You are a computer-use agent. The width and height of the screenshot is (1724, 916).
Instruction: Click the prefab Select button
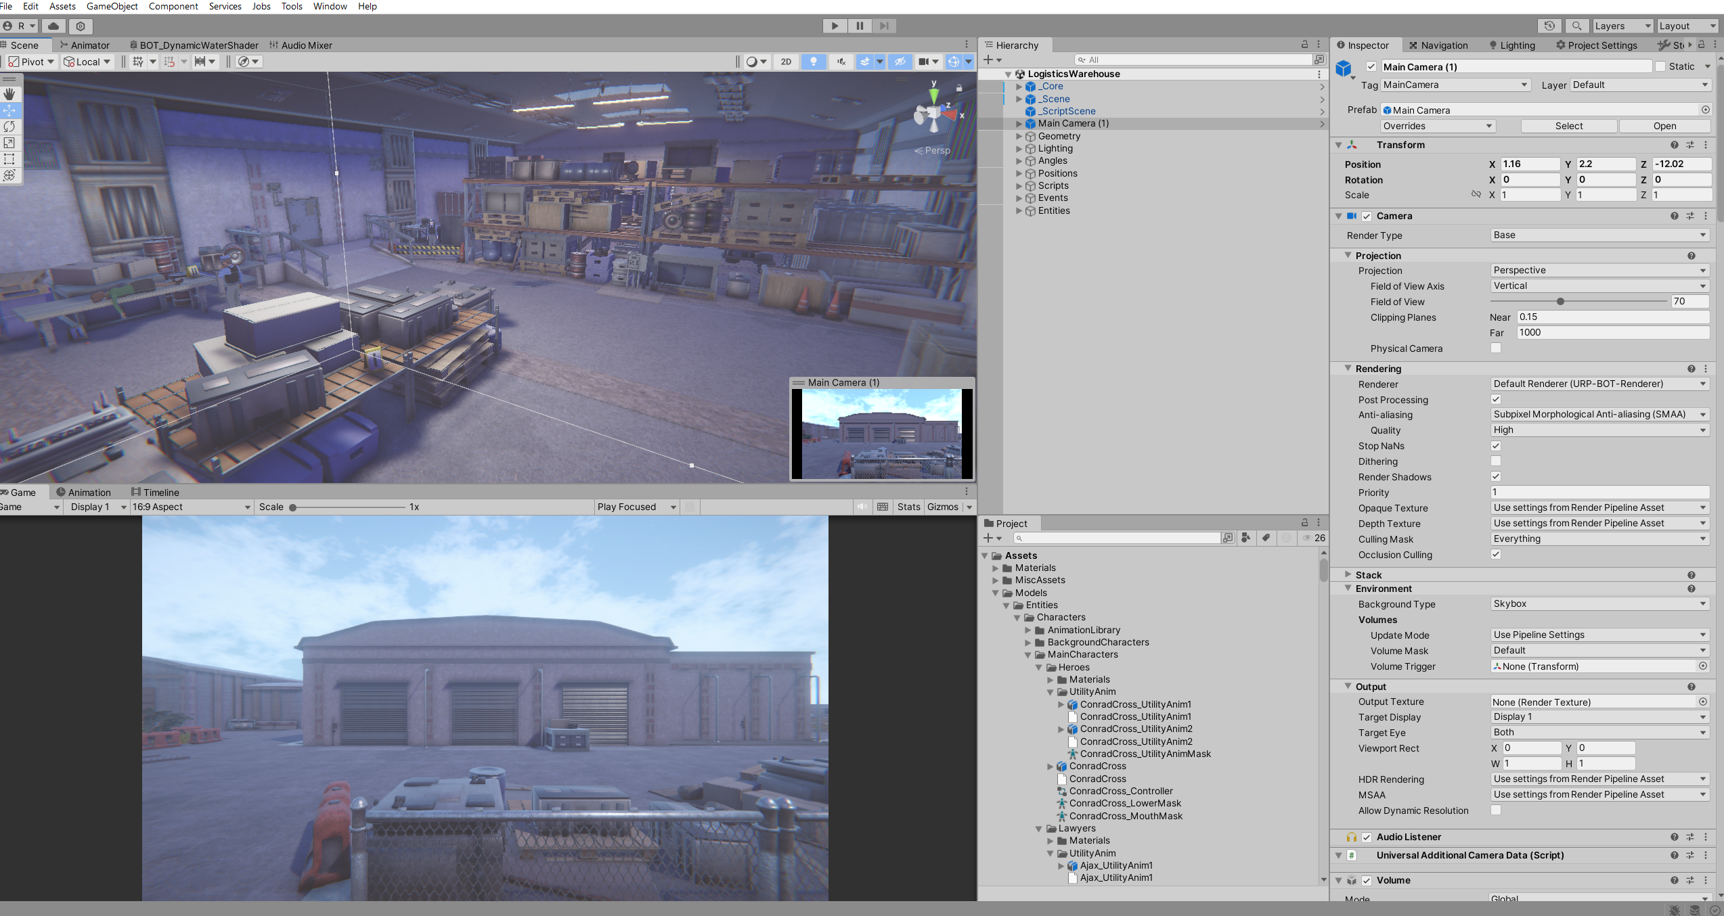point(1568,127)
